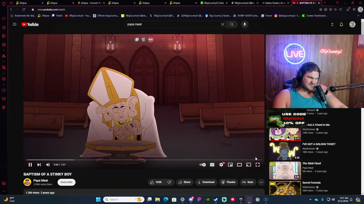This screenshot has width=364, height=204.
Task: Toggle closed captions on the player
Action: point(212,165)
